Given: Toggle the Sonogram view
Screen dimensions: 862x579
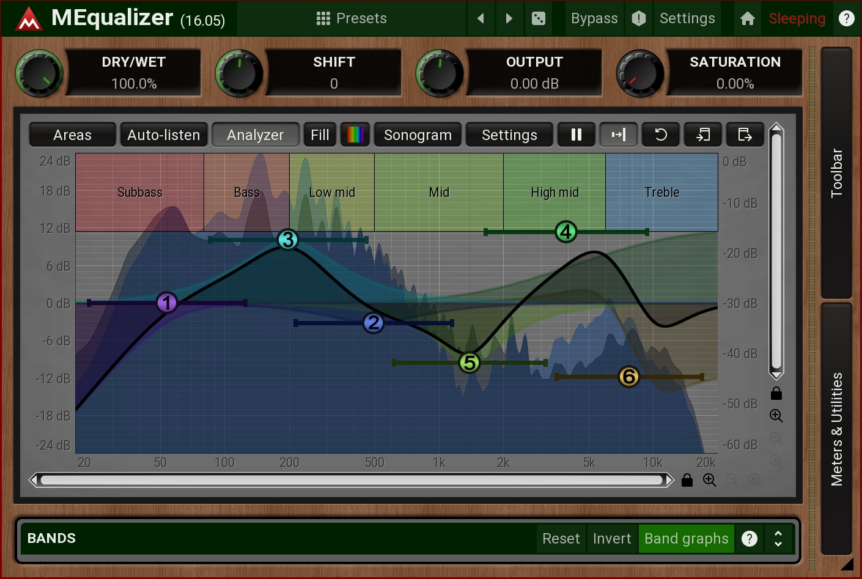Looking at the screenshot, I should click(418, 135).
